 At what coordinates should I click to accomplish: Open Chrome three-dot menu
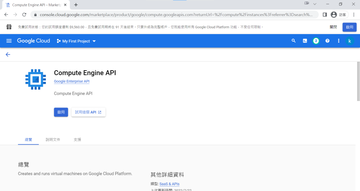(x=354, y=15)
